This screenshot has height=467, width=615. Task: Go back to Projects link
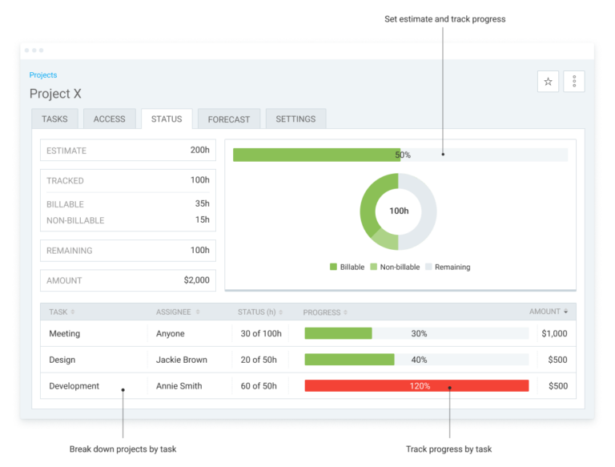[x=43, y=75]
